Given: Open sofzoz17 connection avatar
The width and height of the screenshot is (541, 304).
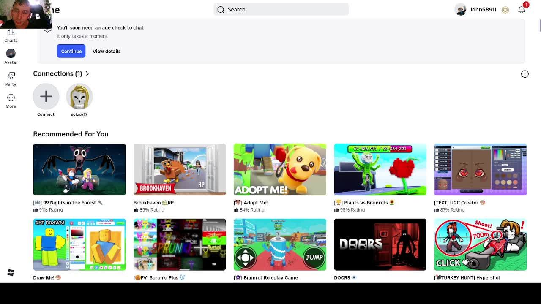Looking at the screenshot, I should point(79,97).
